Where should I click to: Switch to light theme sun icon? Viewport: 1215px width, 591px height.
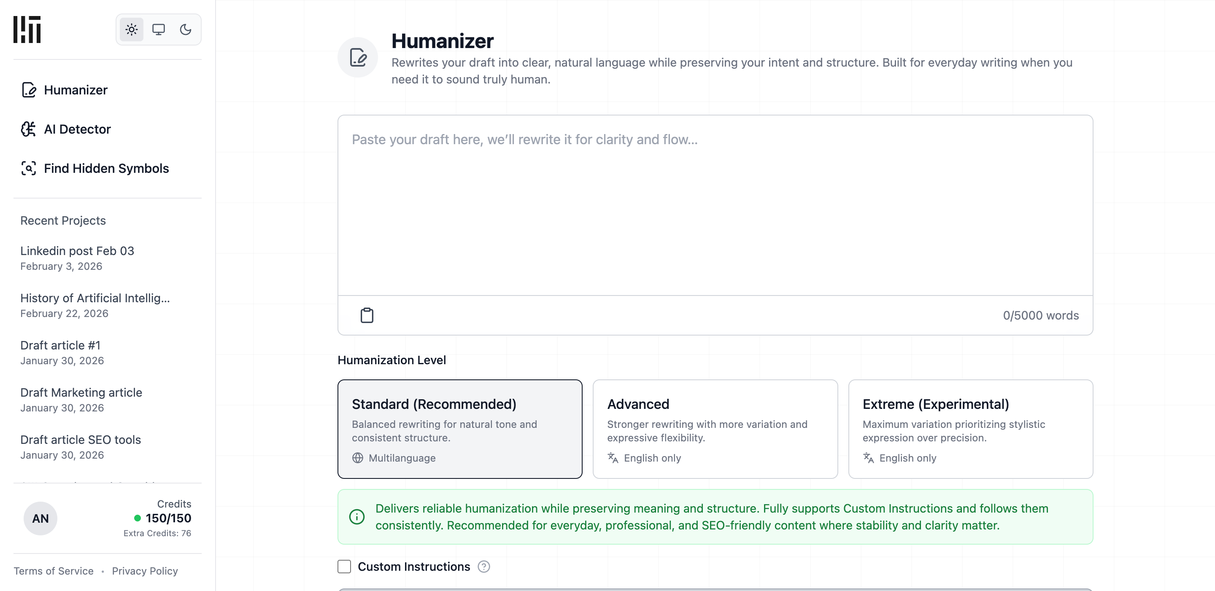click(x=132, y=30)
